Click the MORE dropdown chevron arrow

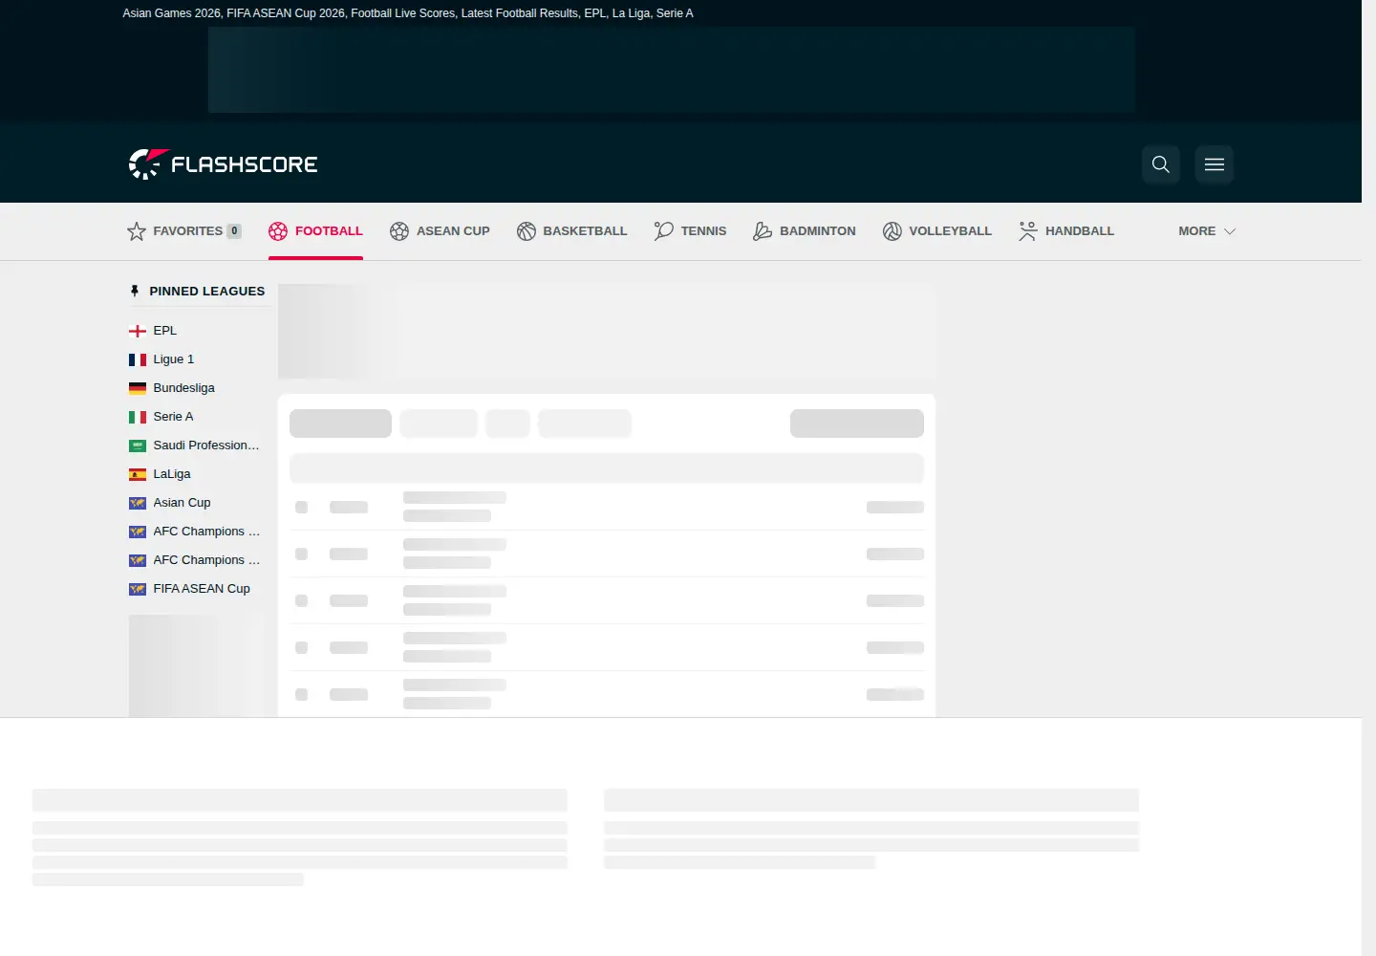pyautogui.click(x=1230, y=231)
